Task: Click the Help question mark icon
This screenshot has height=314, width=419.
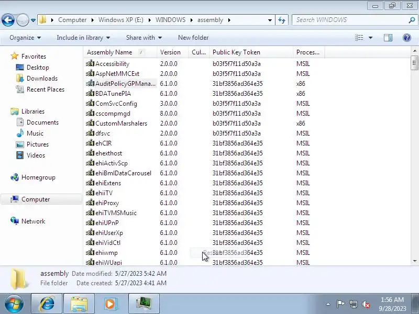Action: [x=407, y=38]
